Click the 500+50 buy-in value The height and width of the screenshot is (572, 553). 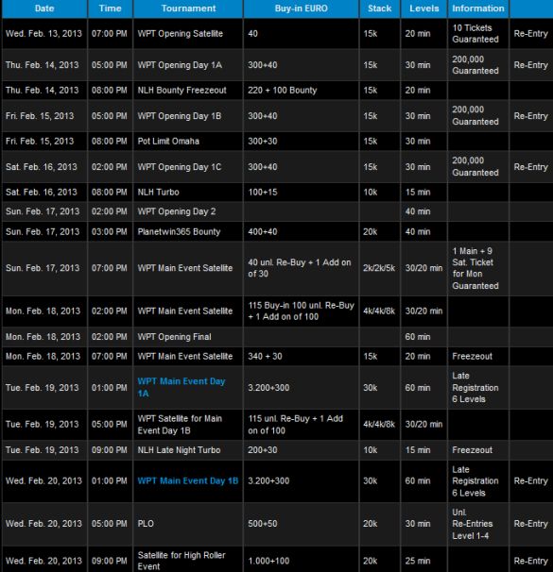[262, 524]
